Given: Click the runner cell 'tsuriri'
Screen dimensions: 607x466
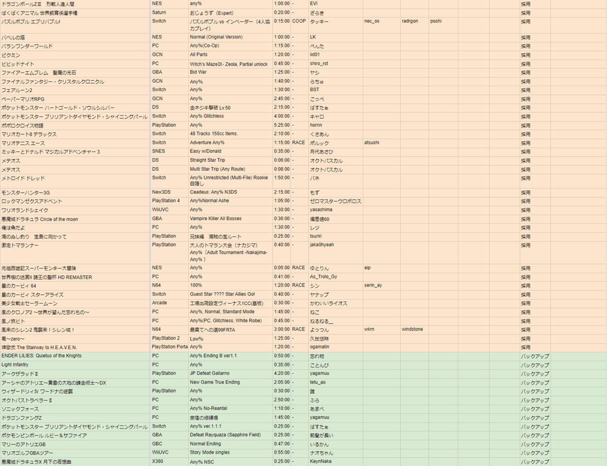Looking at the screenshot, I should (335, 236).
